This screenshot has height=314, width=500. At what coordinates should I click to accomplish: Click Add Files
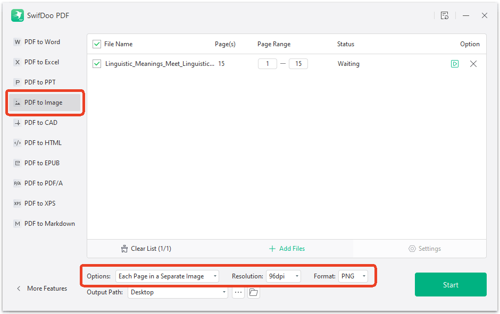pos(287,249)
